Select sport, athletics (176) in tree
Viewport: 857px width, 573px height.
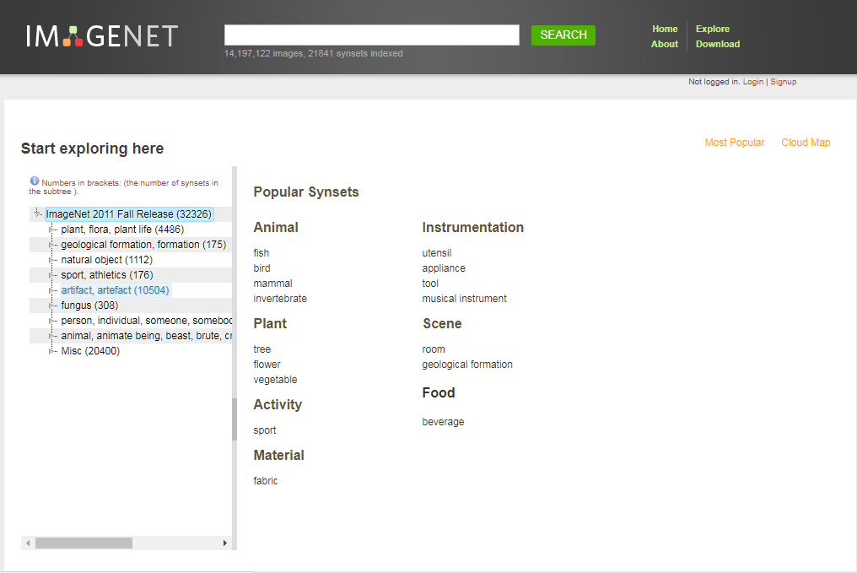pos(106,275)
